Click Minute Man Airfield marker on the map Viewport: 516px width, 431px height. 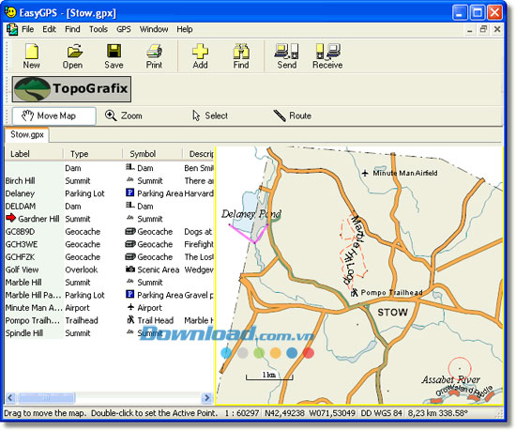pos(365,173)
